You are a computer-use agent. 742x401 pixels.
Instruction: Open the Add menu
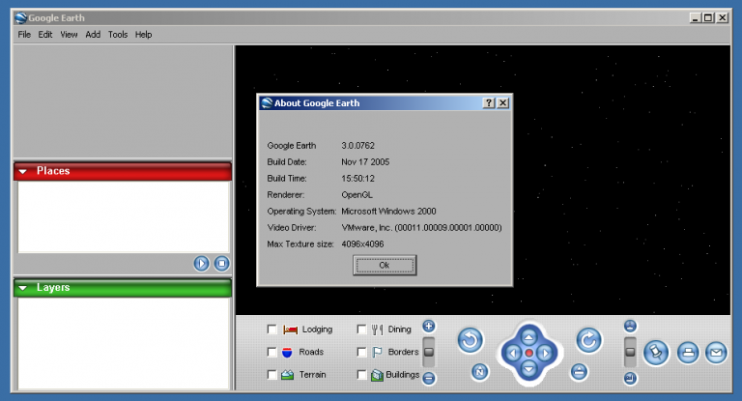93,35
